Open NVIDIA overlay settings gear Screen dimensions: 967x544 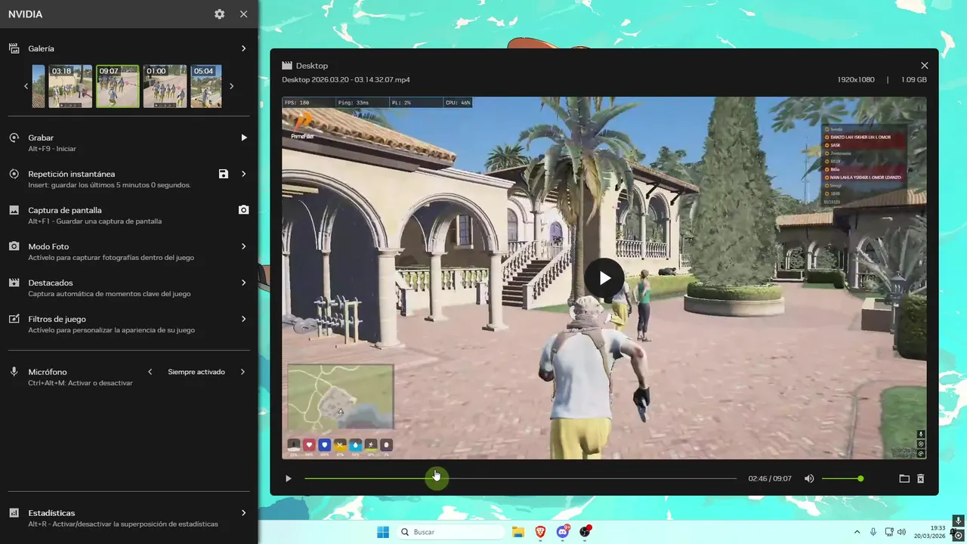coord(219,14)
